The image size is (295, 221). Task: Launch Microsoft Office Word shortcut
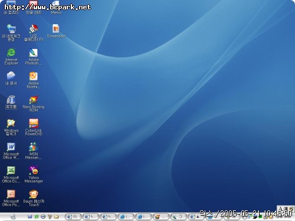click(11, 151)
